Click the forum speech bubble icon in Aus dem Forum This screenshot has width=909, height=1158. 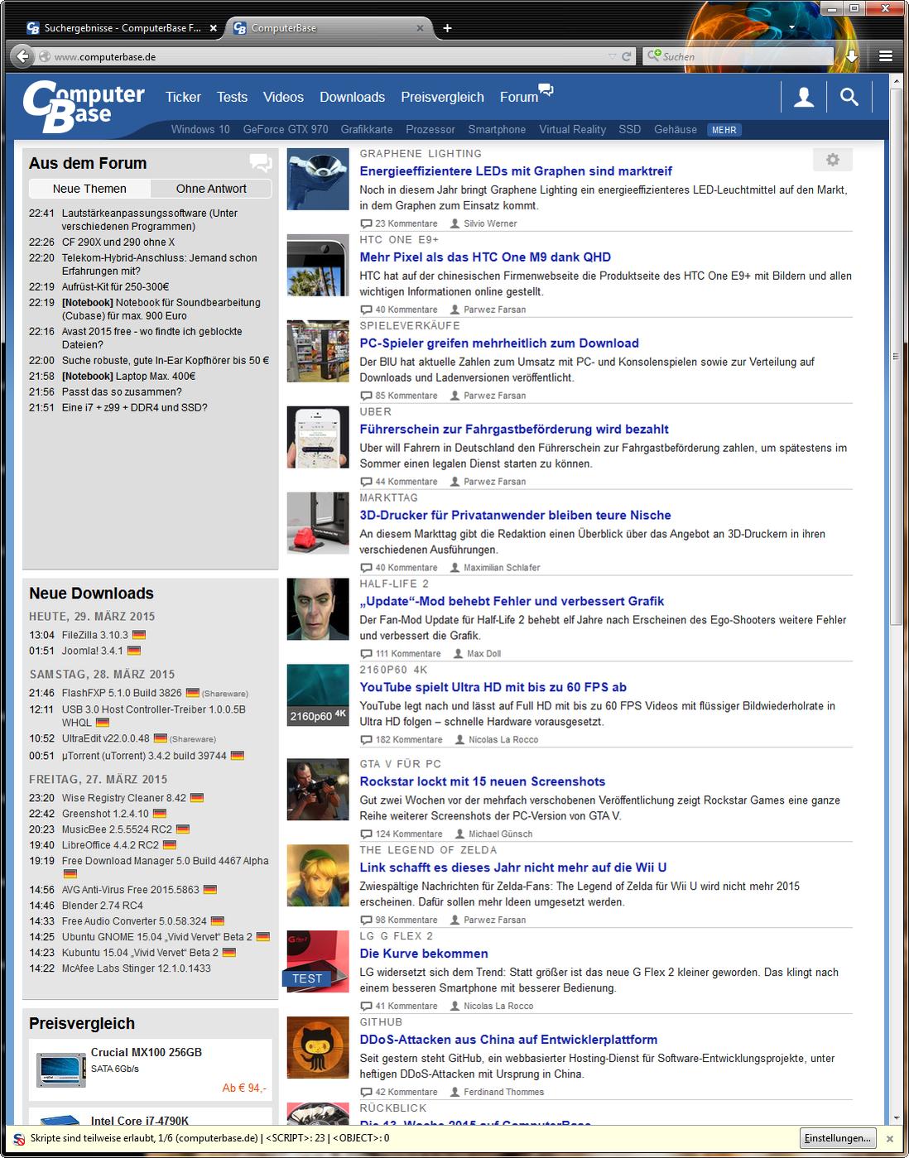(x=261, y=162)
